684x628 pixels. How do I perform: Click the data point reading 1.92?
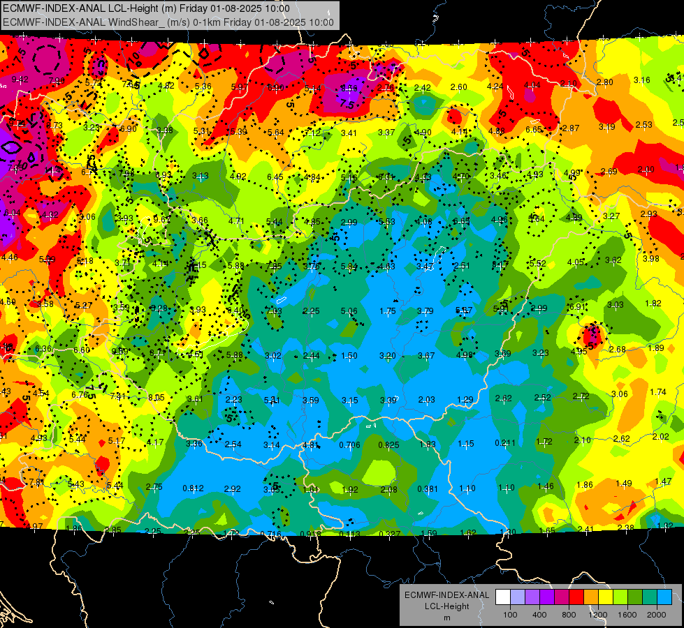350,489
